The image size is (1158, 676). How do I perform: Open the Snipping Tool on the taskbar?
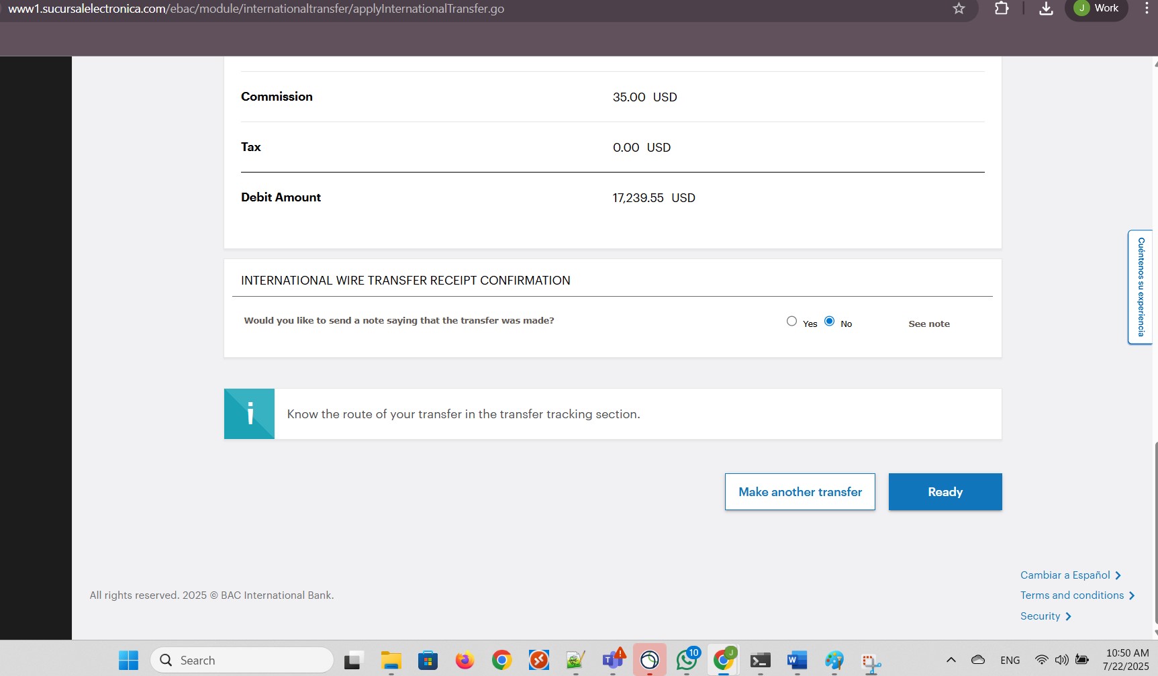coord(871,662)
